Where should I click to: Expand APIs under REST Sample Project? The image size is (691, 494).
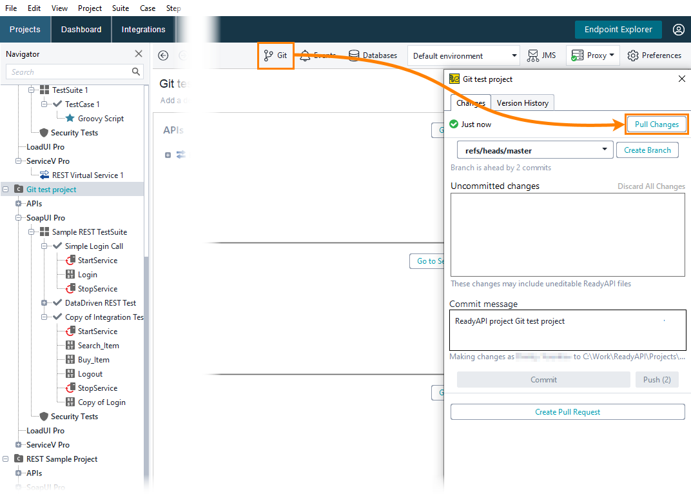pos(19,473)
